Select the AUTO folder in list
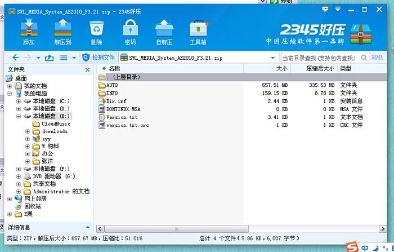Image resolution: width=394 pixels, height=252 pixels. [111, 85]
